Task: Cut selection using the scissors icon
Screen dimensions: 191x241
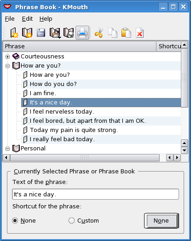Action: pyautogui.click(x=99, y=33)
